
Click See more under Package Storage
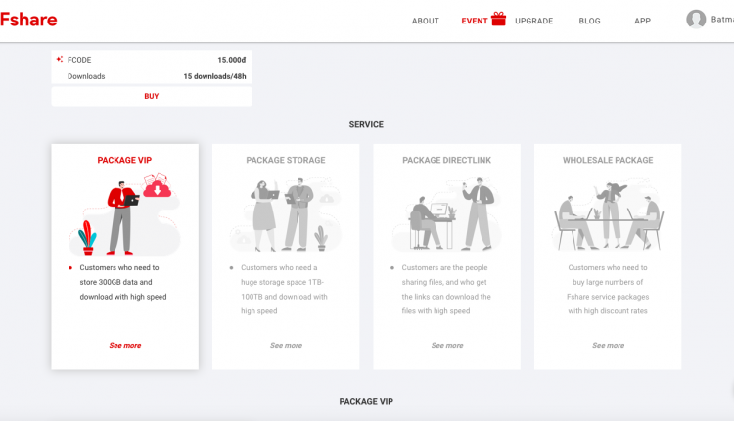click(286, 346)
